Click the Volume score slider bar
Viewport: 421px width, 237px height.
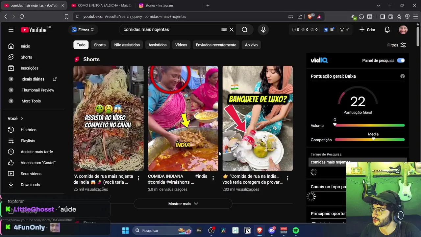(370, 125)
